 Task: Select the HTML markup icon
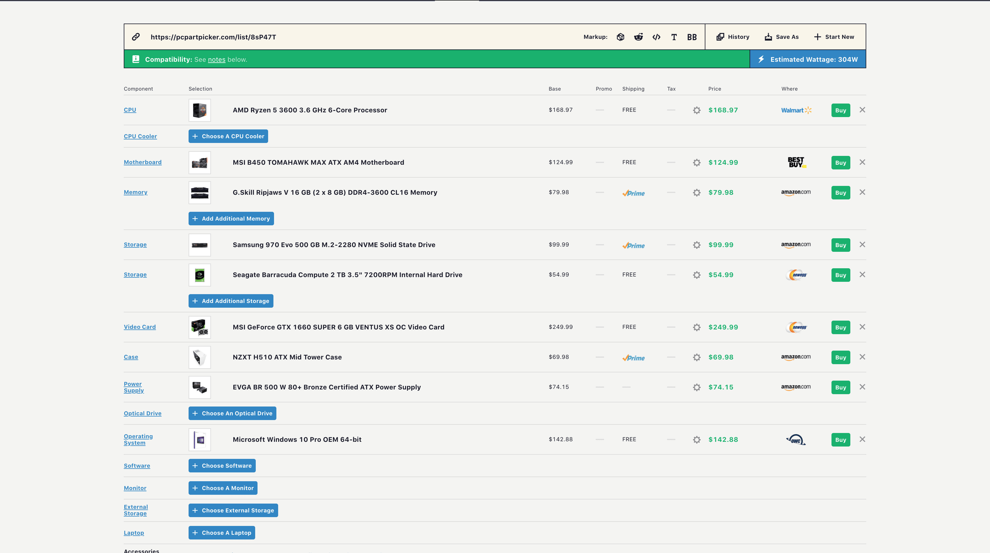click(656, 37)
